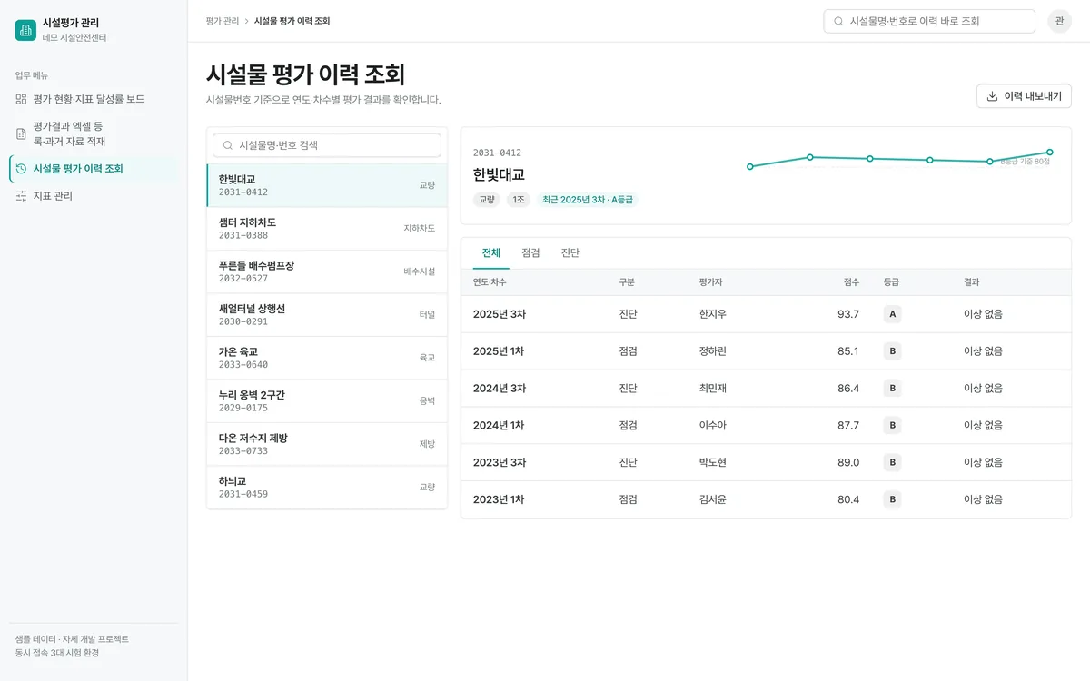Viewport: 1090px width, 681px height.
Task: Open 2025년 3차 evaluation row
Action: tap(766, 314)
